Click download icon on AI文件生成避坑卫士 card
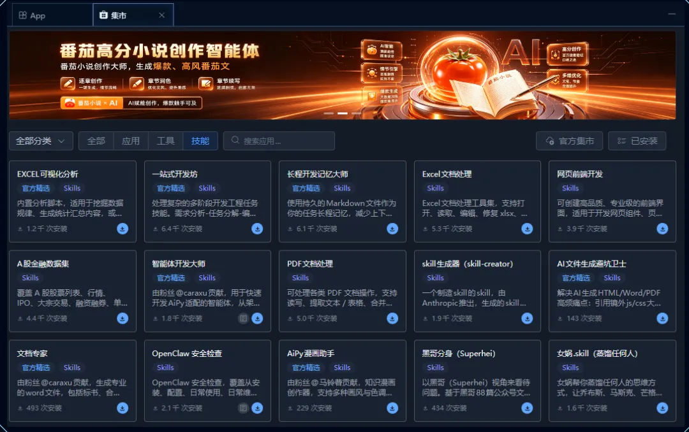Image resolution: width=689 pixels, height=432 pixels. point(662,319)
